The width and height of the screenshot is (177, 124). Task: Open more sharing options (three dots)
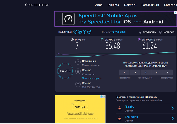(89, 32)
